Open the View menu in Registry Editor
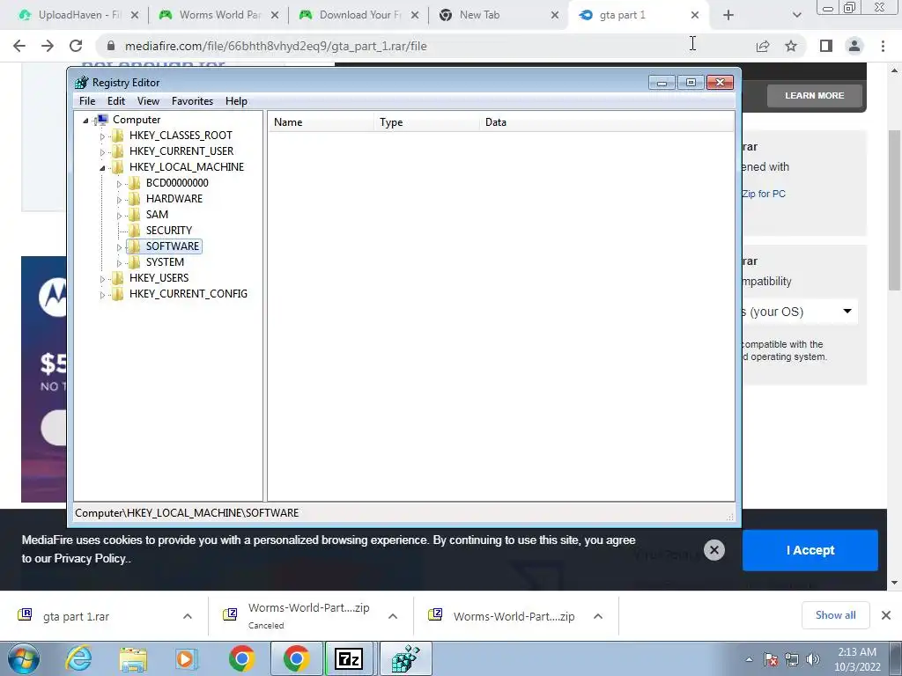 tap(148, 101)
